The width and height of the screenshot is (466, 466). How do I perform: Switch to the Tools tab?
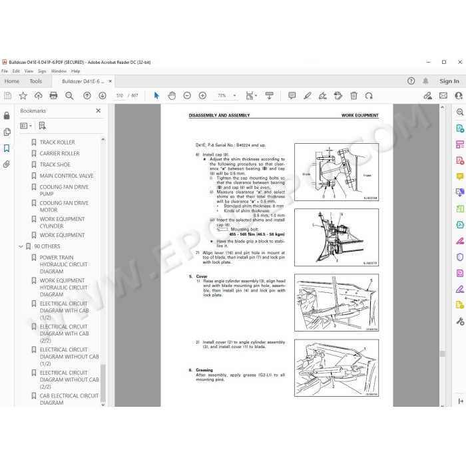(x=36, y=81)
